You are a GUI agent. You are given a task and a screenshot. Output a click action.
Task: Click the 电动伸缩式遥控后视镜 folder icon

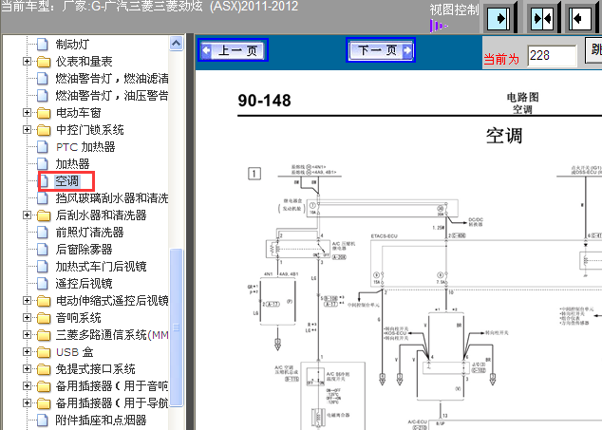click(x=44, y=301)
